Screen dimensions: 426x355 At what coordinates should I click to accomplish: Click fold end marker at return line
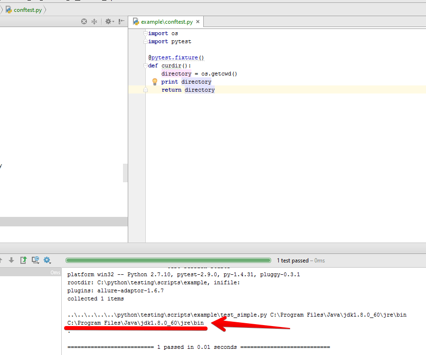tap(145, 90)
